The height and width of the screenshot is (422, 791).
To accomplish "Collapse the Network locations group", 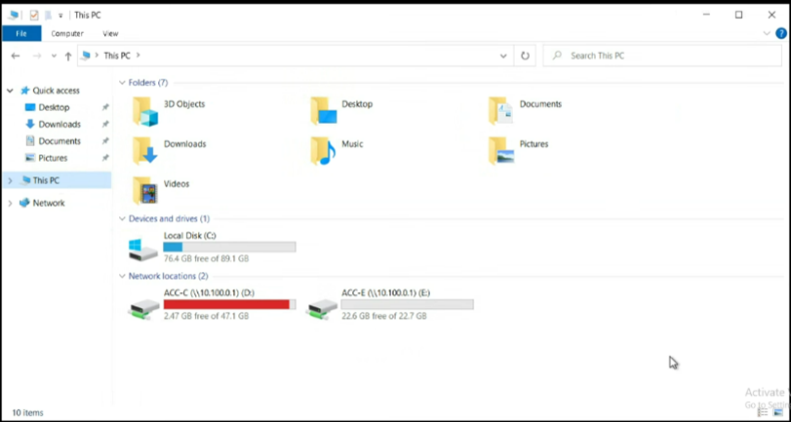I will 122,277.
